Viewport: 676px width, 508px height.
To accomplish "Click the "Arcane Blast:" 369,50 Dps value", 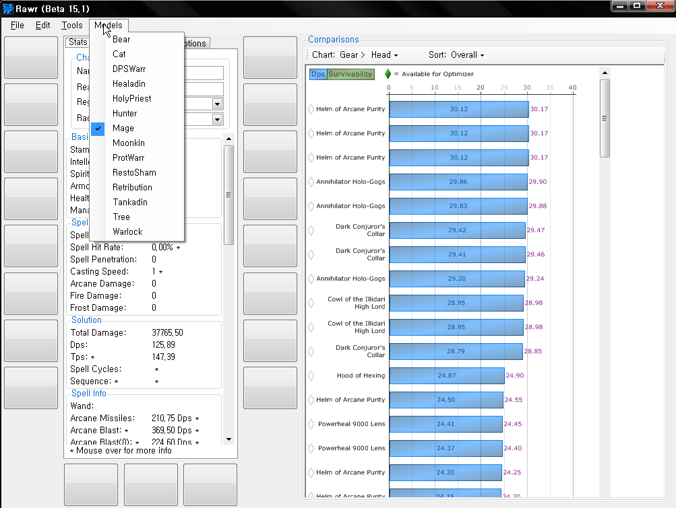I will pos(172,431).
